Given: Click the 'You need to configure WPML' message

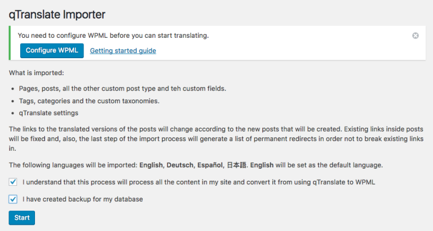Looking at the screenshot, I should 113,36.
